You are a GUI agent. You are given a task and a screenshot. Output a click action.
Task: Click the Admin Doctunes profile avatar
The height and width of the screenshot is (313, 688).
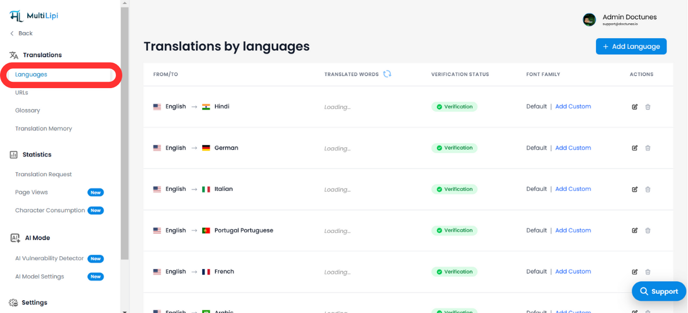click(589, 19)
